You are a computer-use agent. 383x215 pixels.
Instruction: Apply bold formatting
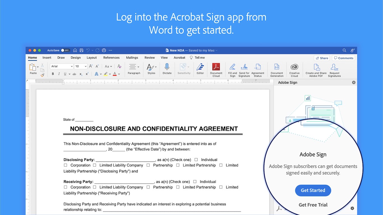(53, 74)
